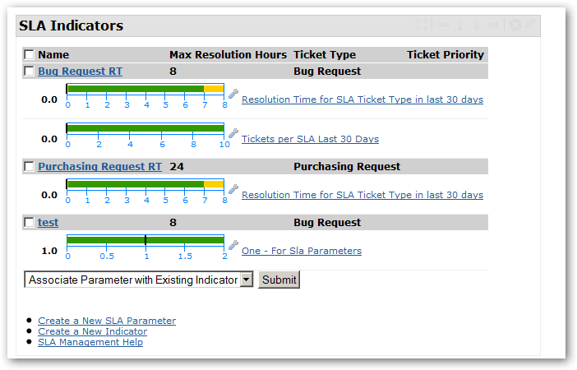Check the select-all checkbox beside the Name column
This screenshot has height=370, width=577.
[x=29, y=55]
